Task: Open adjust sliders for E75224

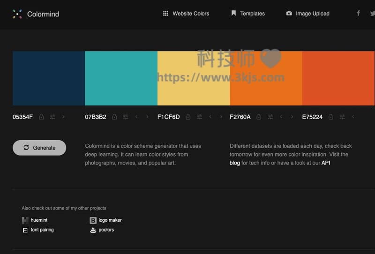Action: click(x=343, y=117)
